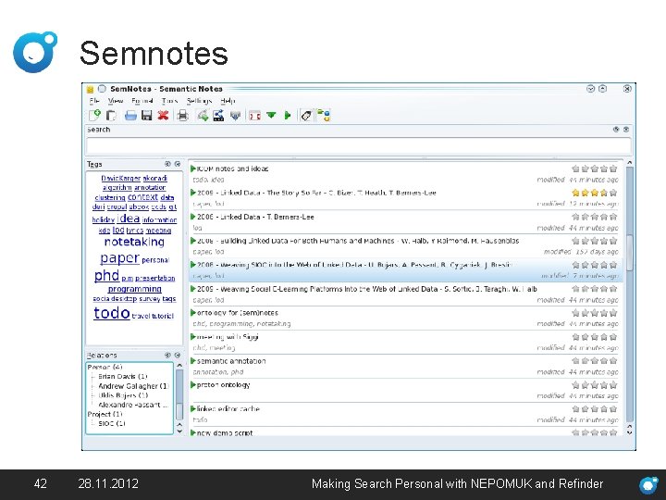
Task: Float the Search panel with its header button
Action: [616, 130]
